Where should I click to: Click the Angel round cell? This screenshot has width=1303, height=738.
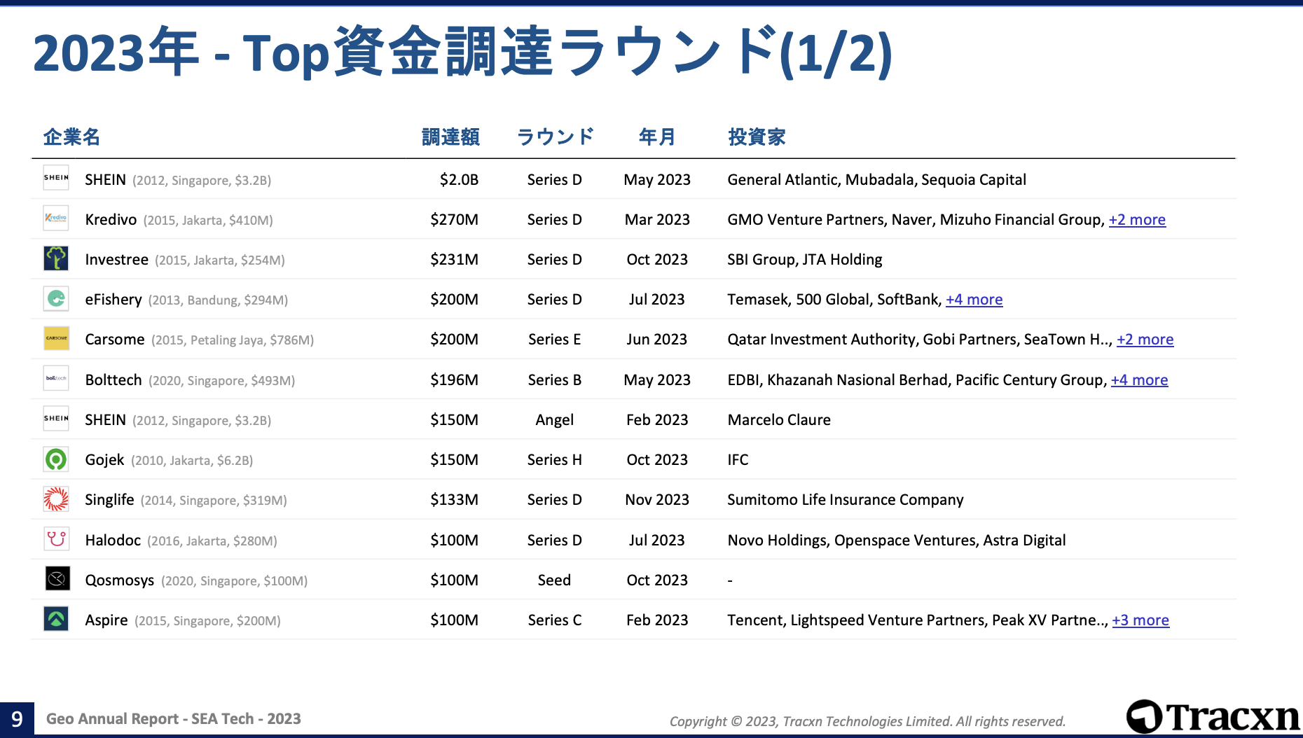click(554, 420)
